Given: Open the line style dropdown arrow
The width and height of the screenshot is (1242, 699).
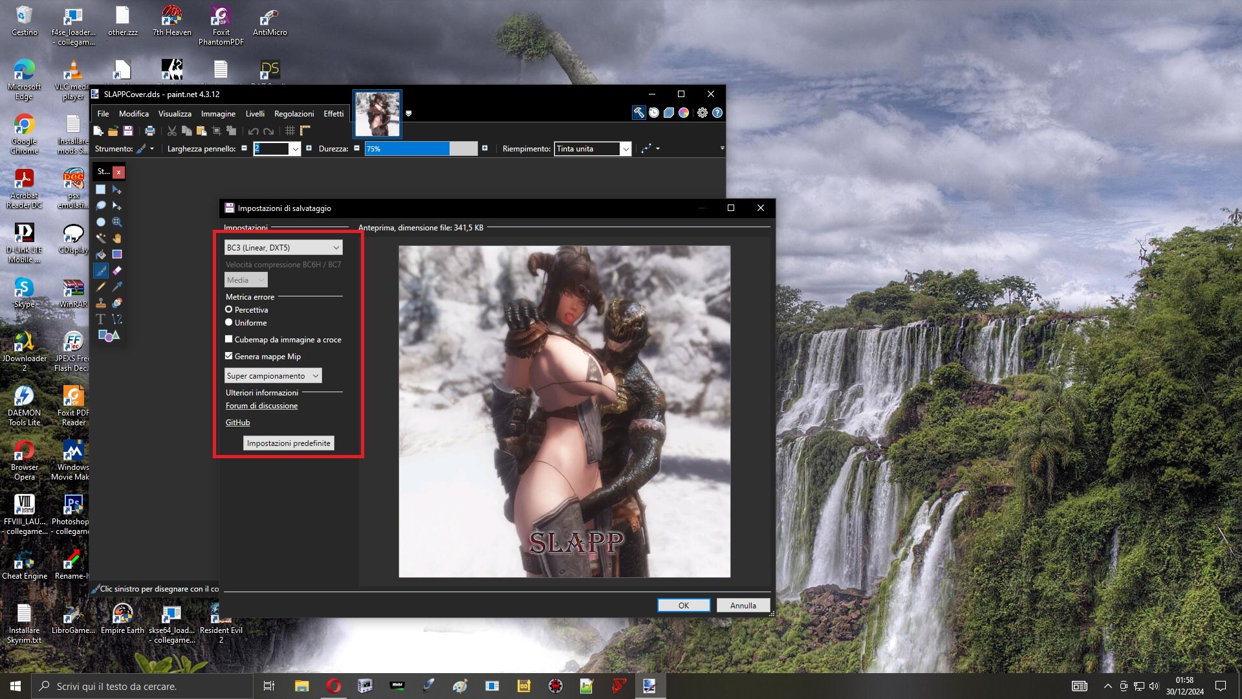Looking at the screenshot, I should point(658,149).
